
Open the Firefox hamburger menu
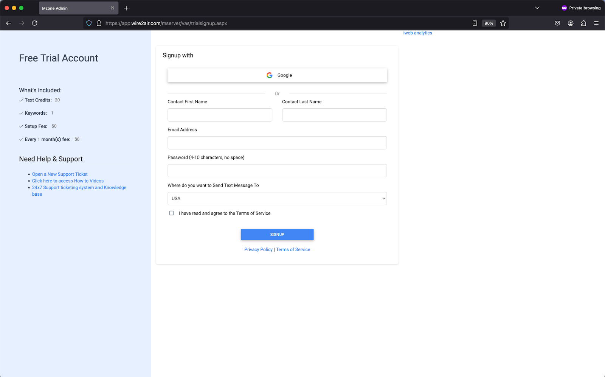pyautogui.click(x=596, y=23)
